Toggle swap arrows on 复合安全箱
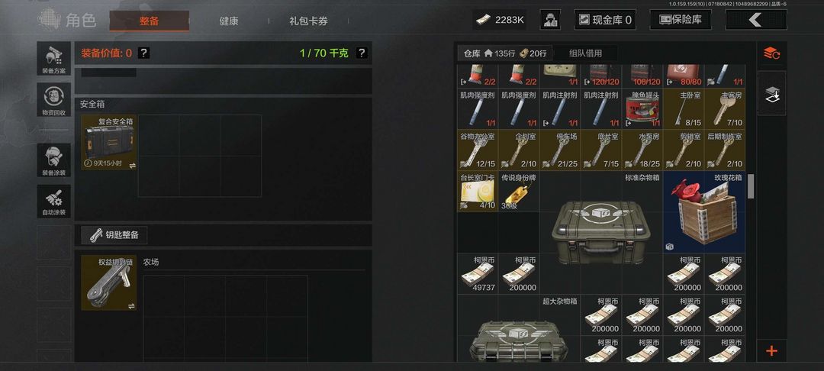824x371 pixels. [x=133, y=165]
